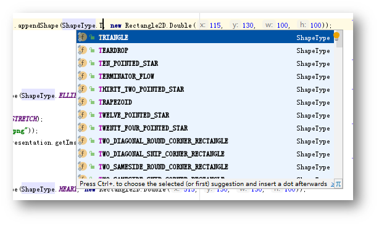Click the field icon beside TEN_POINTED_STAR

[x=82, y=63]
